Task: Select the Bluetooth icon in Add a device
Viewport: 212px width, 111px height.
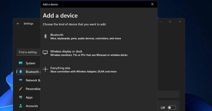Action: (x=45, y=36)
